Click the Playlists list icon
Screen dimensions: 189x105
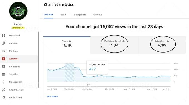click(3, 51)
